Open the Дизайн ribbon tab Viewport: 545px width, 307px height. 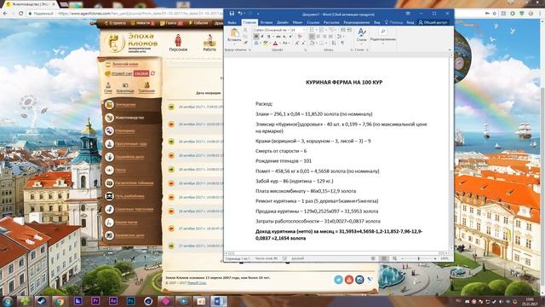pyautogui.click(x=282, y=22)
